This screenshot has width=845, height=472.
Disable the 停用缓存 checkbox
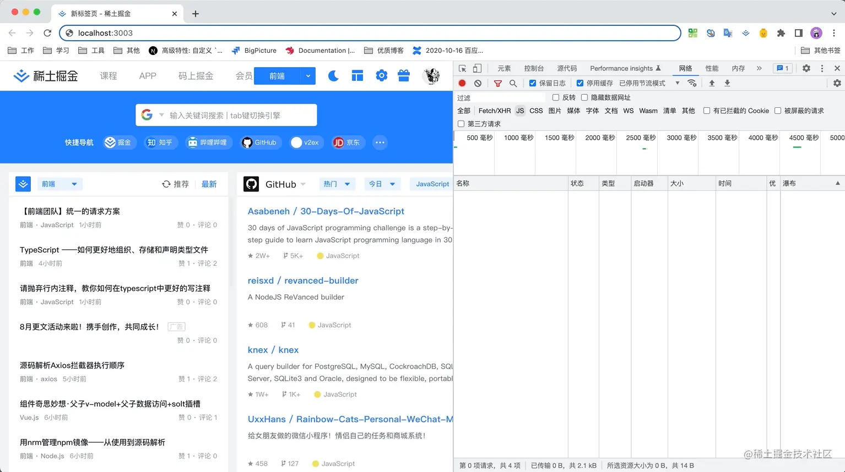point(580,83)
